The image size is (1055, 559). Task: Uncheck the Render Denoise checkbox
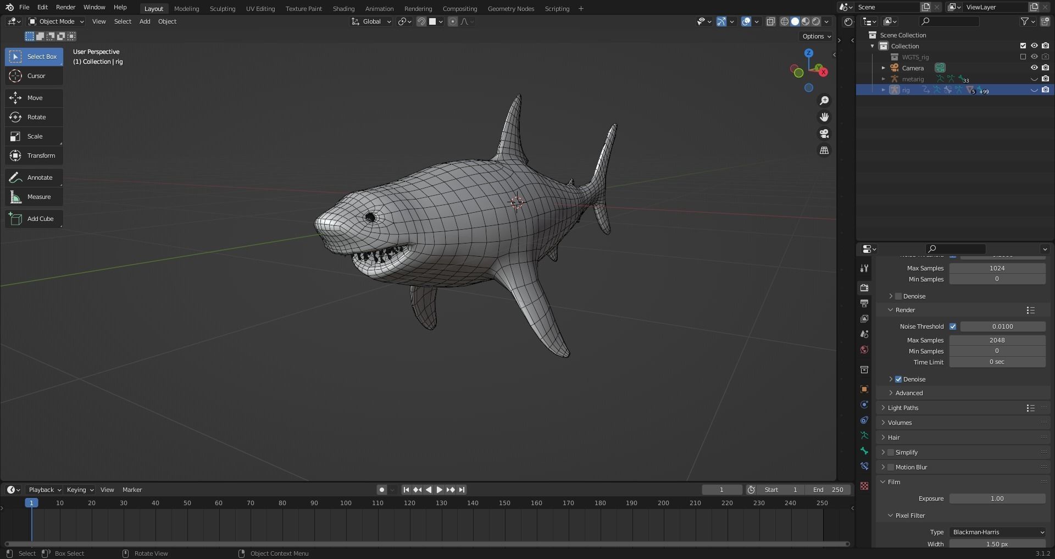898,379
